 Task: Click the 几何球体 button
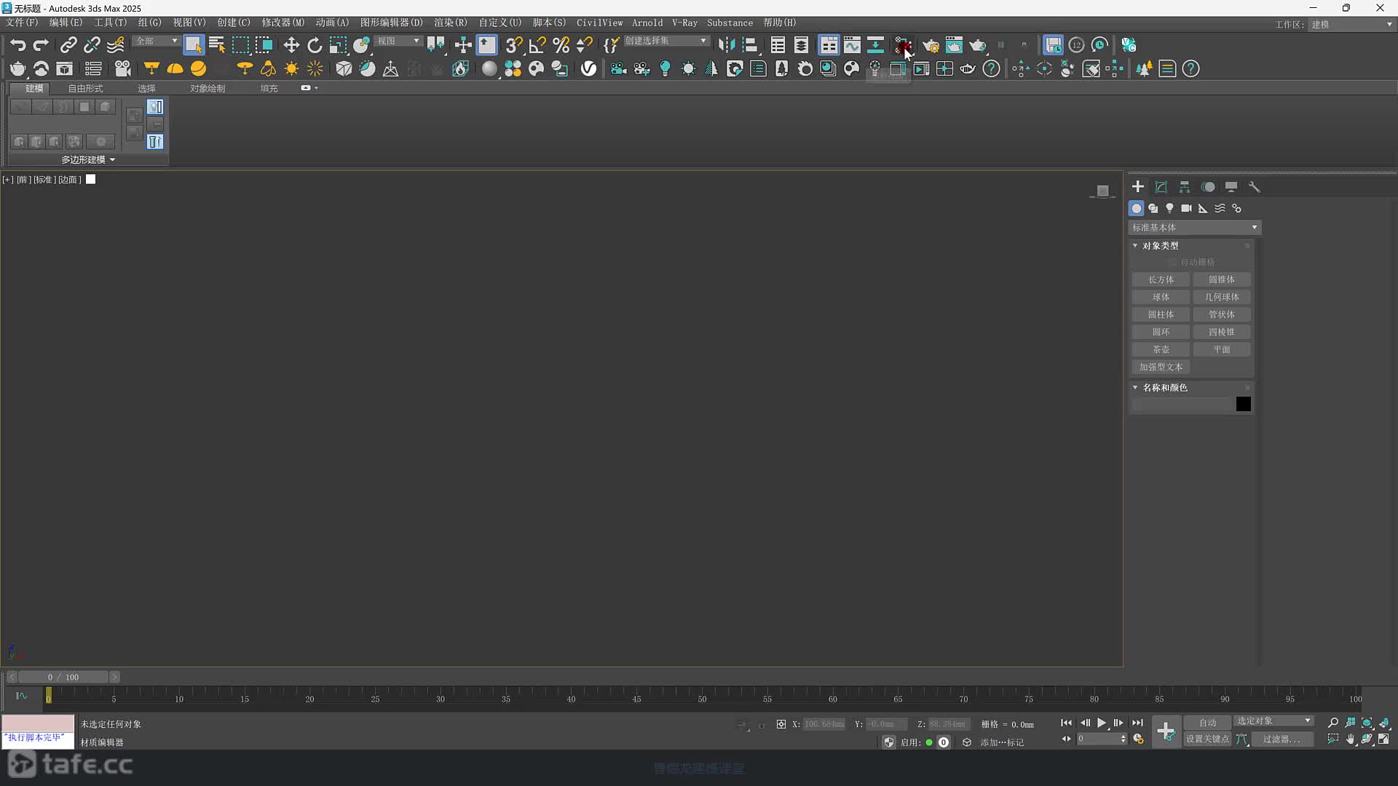1222,297
